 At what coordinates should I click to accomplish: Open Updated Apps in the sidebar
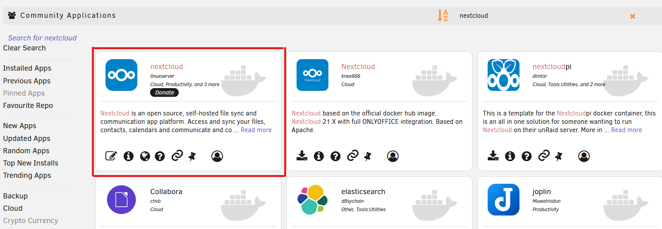click(x=27, y=139)
